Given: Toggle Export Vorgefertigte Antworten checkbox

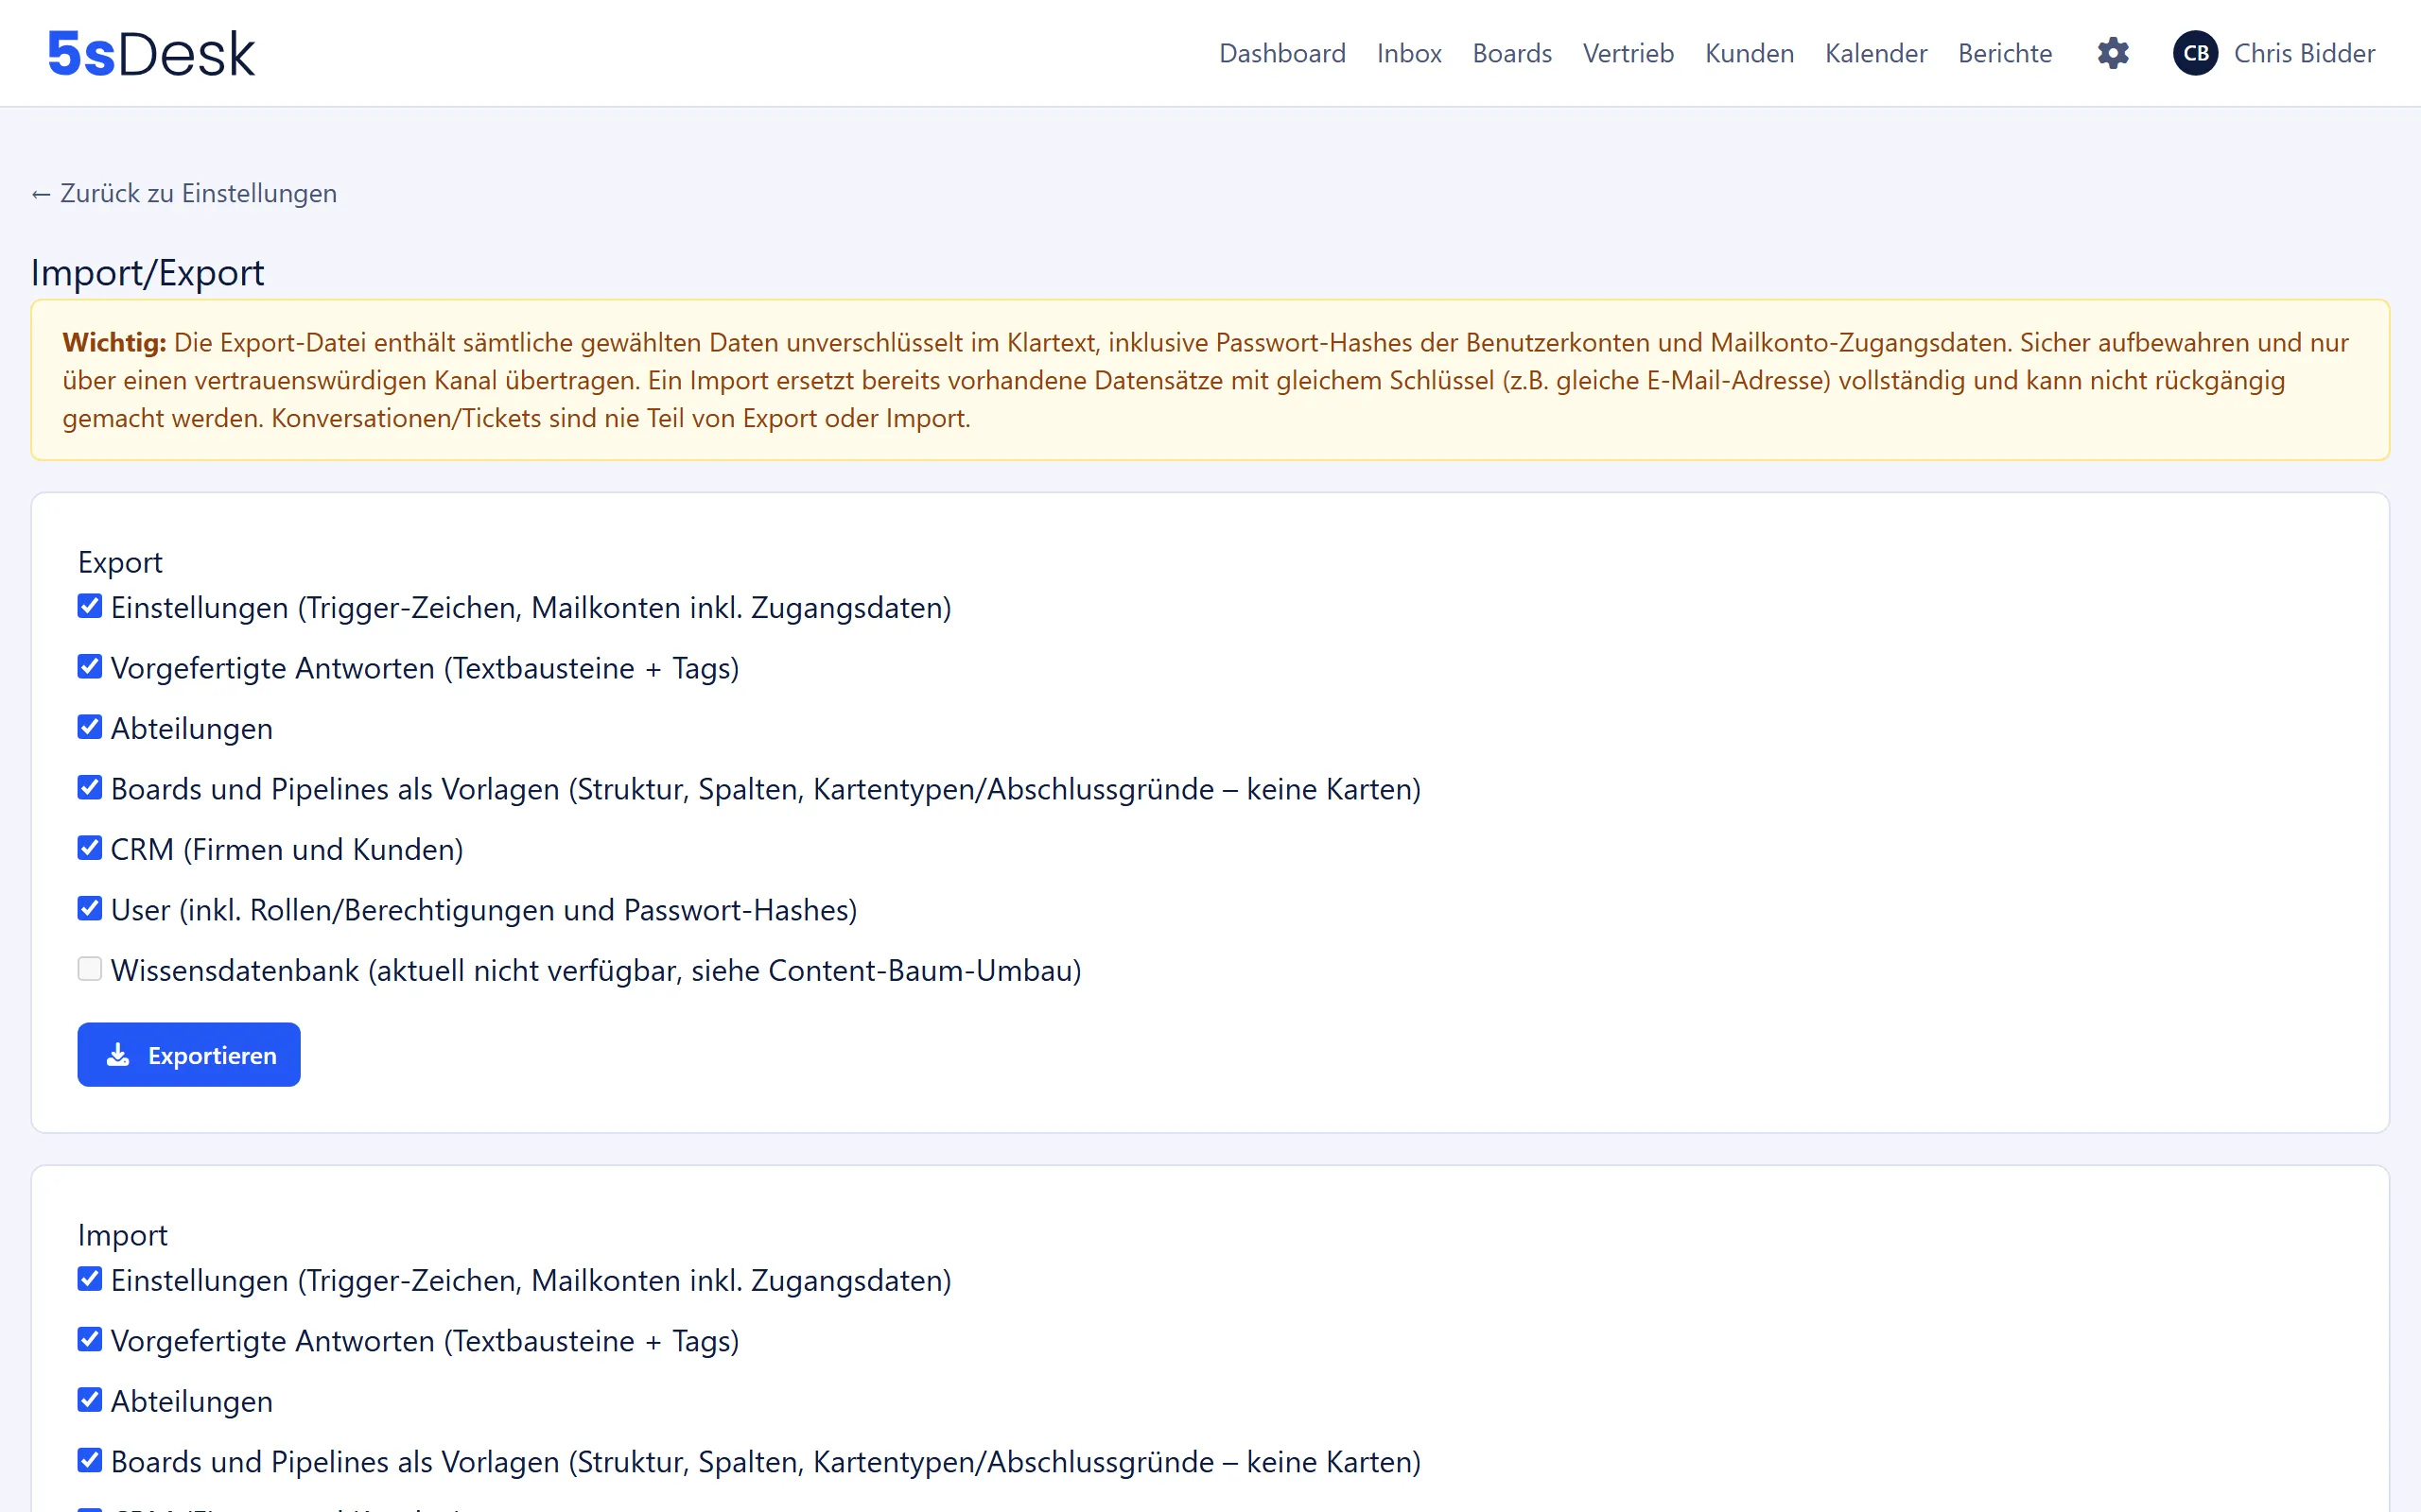Looking at the screenshot, I should click(x=90, y=667).
